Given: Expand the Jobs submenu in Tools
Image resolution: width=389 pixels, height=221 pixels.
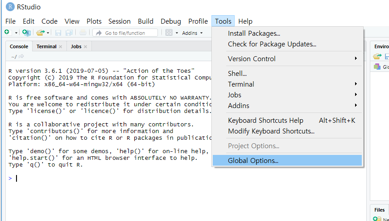Looking at the screenshot, I should point(287,95).
